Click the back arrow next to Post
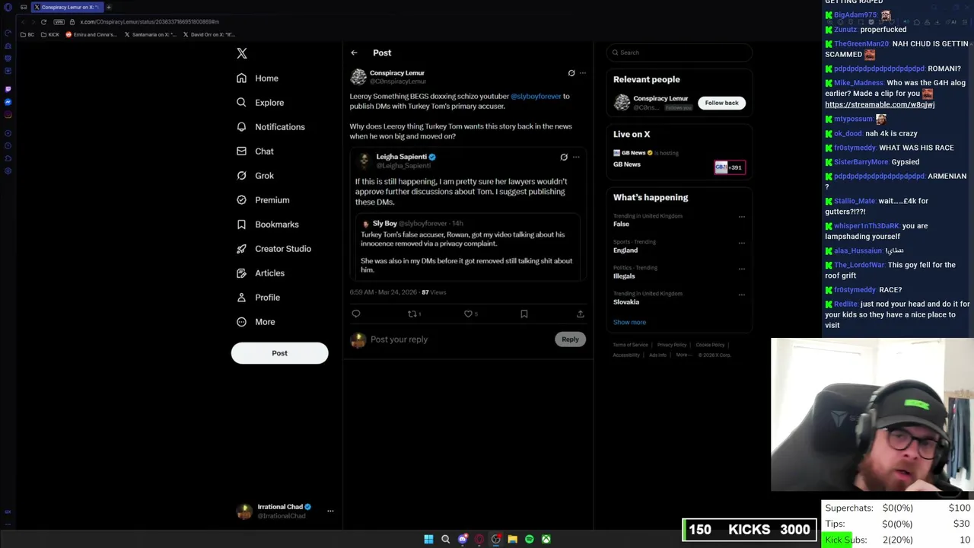This screenshot has height=548, width=974. (x=354, y=53)
